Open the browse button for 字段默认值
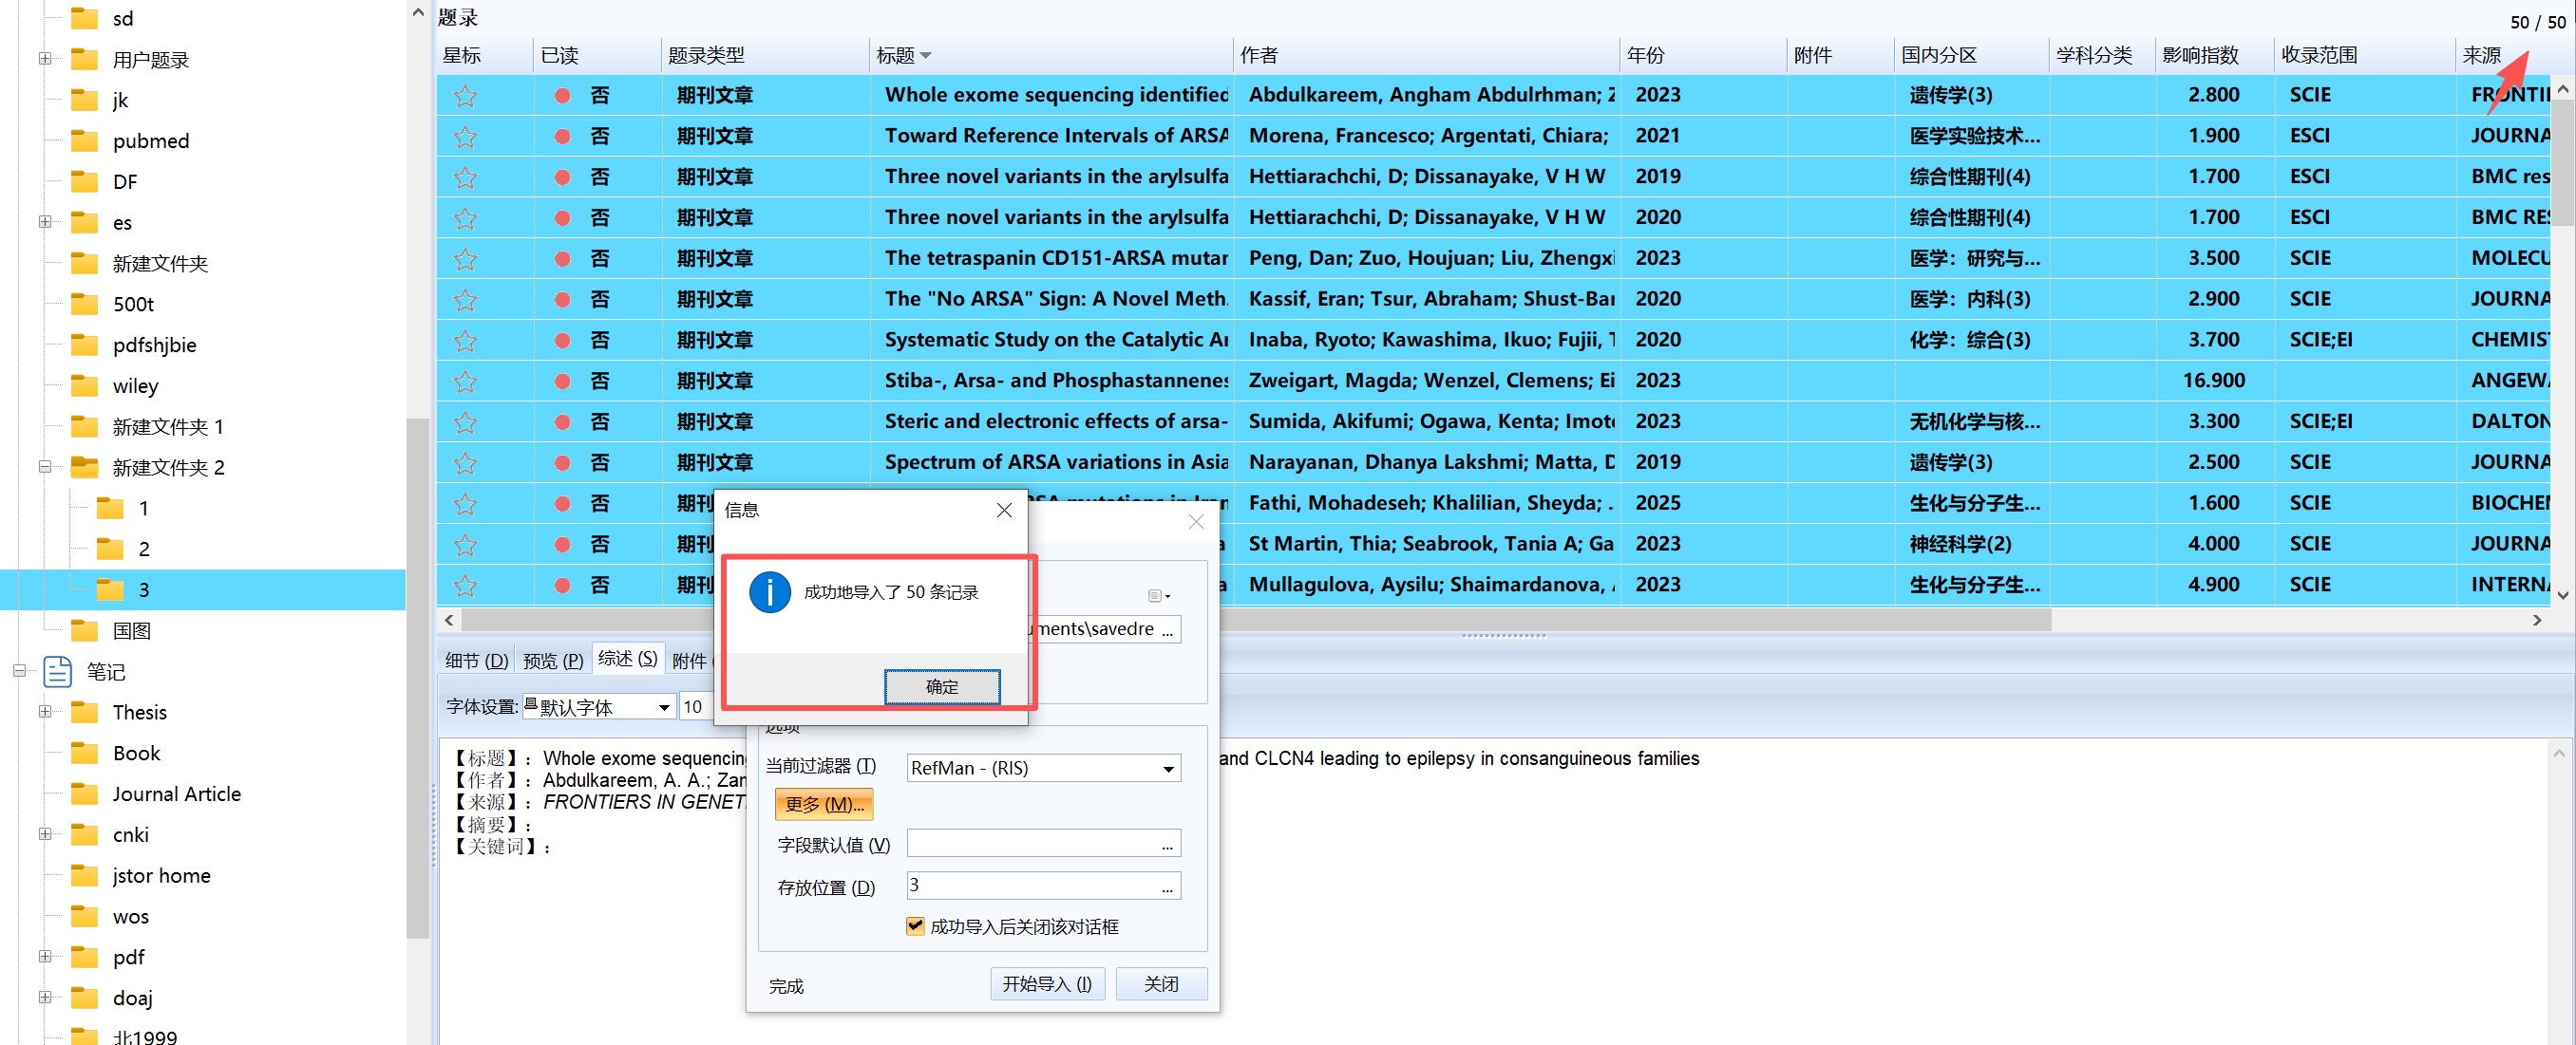This screenshot has width=2576, height=1045. point(1167,844)
